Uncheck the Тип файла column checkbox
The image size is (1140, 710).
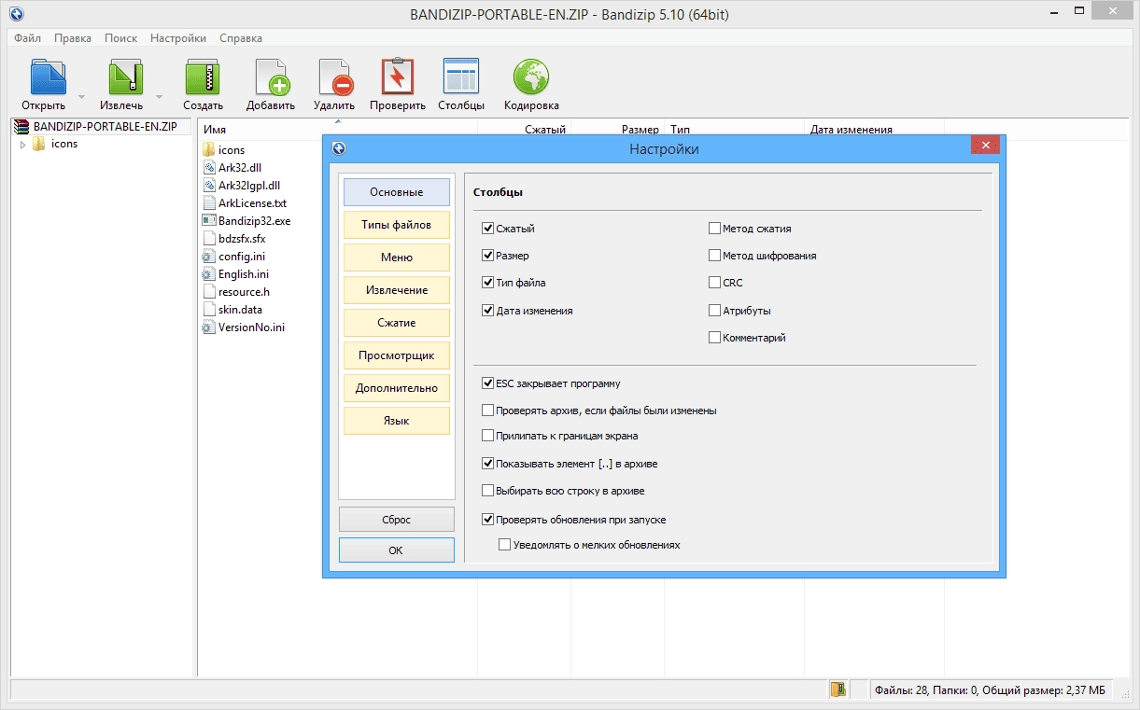click(487, 282)
